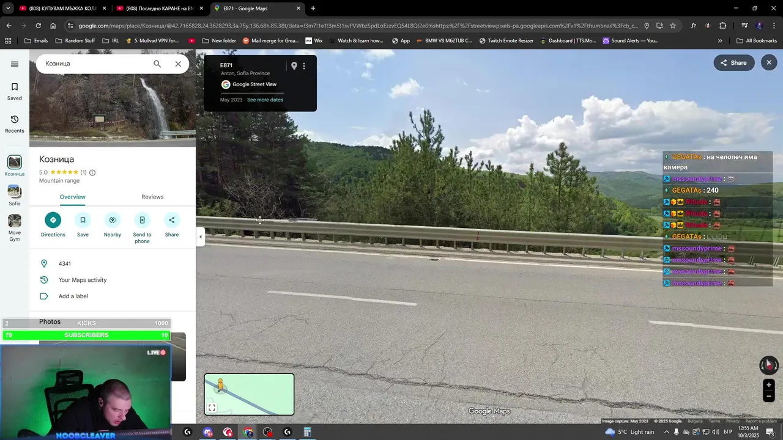Click the rating info icon

(92, 172)
